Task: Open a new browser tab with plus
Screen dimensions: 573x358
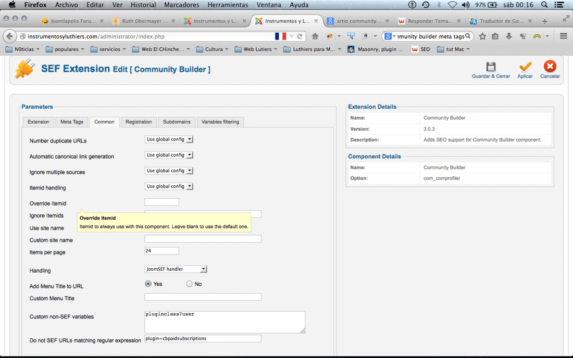Action: coord(544,21)
